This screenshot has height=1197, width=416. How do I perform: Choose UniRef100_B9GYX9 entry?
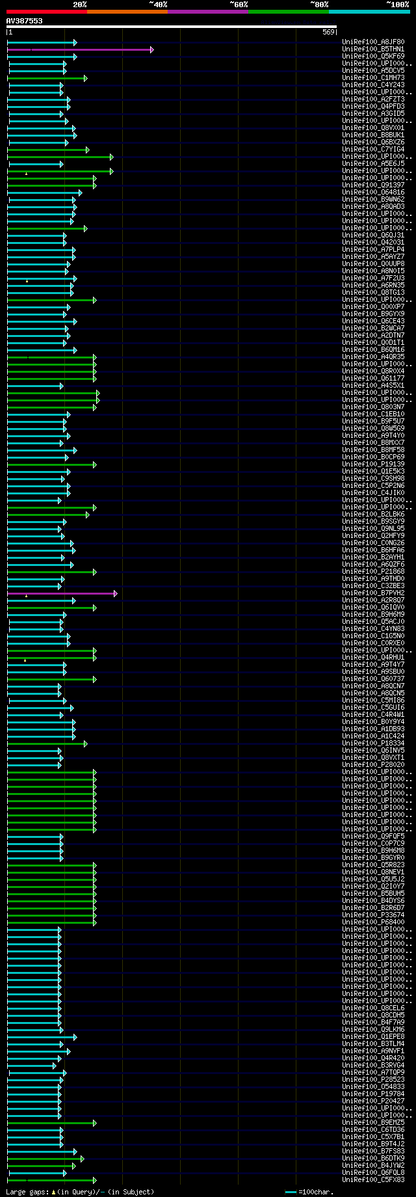coord(373,314)
